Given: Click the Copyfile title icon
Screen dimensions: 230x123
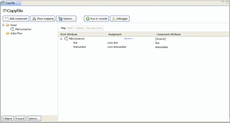Looking at the screenshot, I should click(x=5, y=11).
